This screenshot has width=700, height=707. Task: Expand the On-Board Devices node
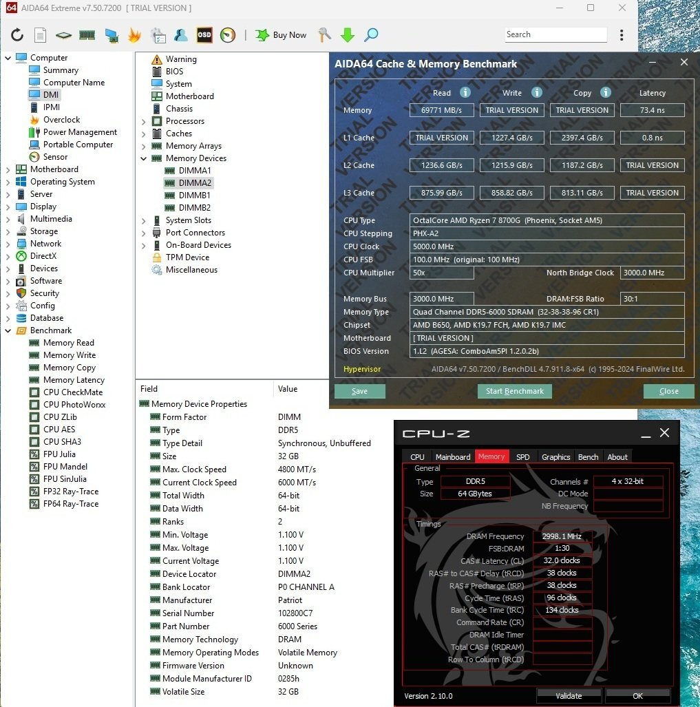coord(143,245)
